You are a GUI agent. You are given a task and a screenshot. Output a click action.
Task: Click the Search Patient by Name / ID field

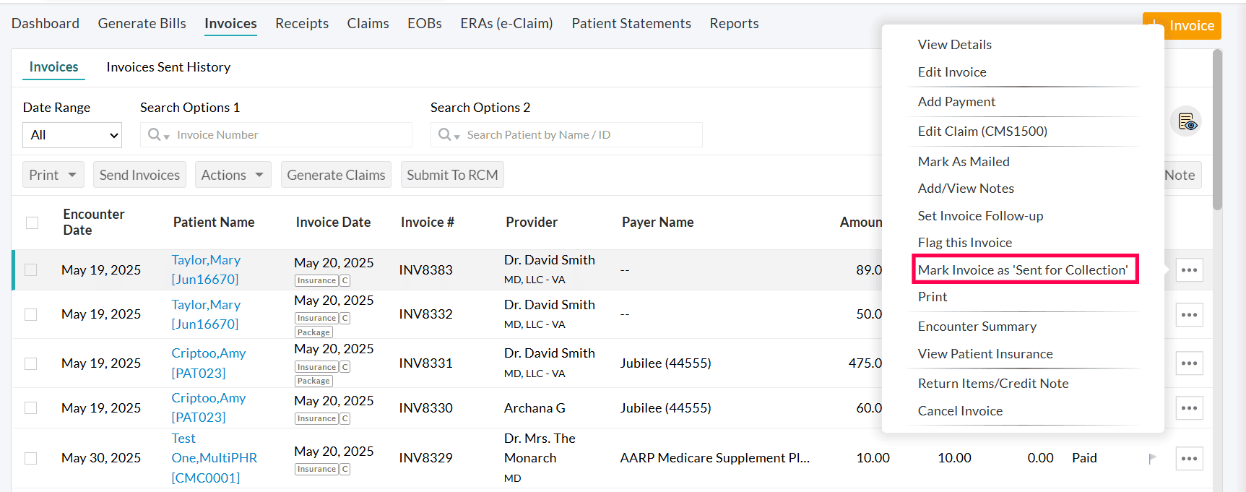coord(578,135)
